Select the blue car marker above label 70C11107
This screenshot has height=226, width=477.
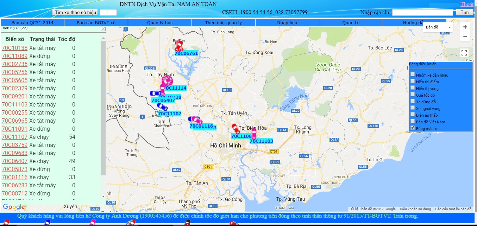coord(162,106)
